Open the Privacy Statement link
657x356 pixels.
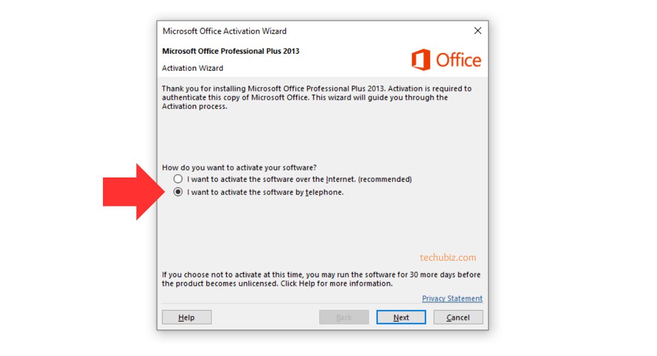452,298
